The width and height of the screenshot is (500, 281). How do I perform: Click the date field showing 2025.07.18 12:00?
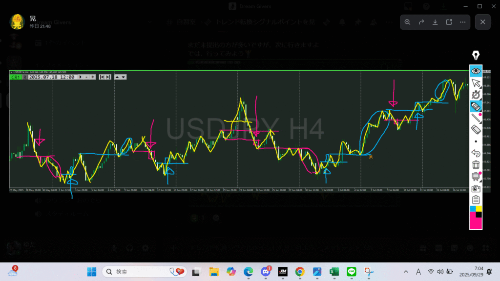point(52,77)
